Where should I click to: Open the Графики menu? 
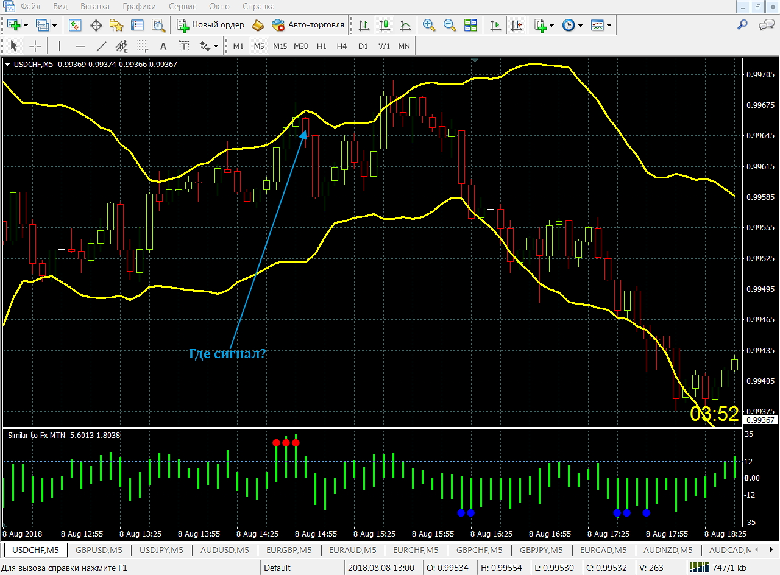(139, 7)
